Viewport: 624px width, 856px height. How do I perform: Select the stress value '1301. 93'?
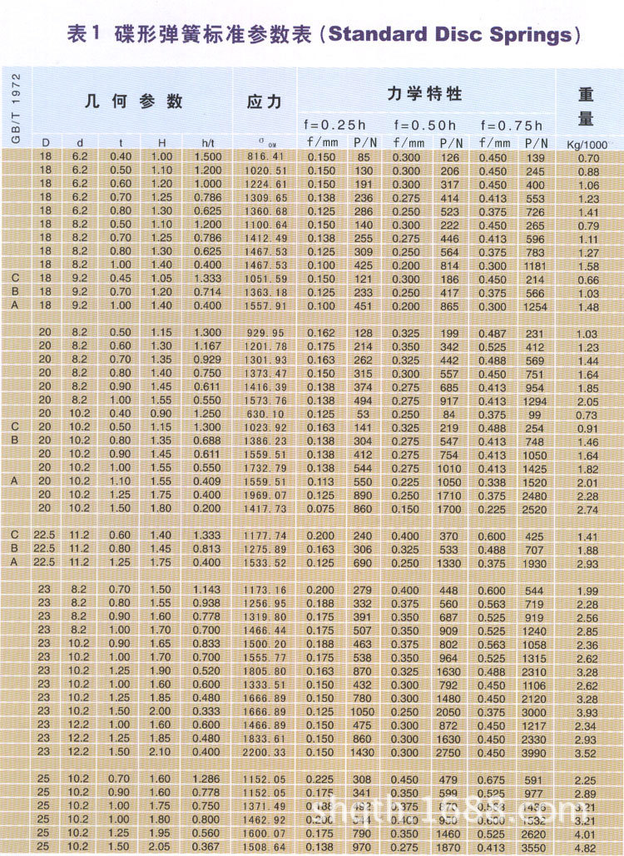tap(265, 360)
